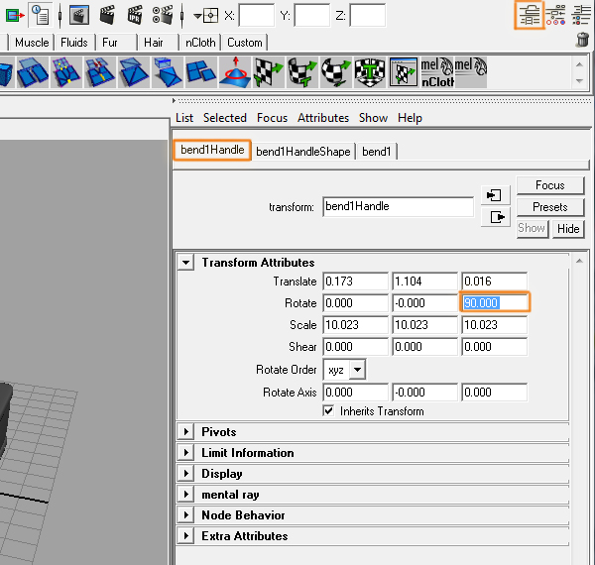This screenshot has width=595, height=565.
Task: Expand the Pivots section
Action: tap(185, 432)
